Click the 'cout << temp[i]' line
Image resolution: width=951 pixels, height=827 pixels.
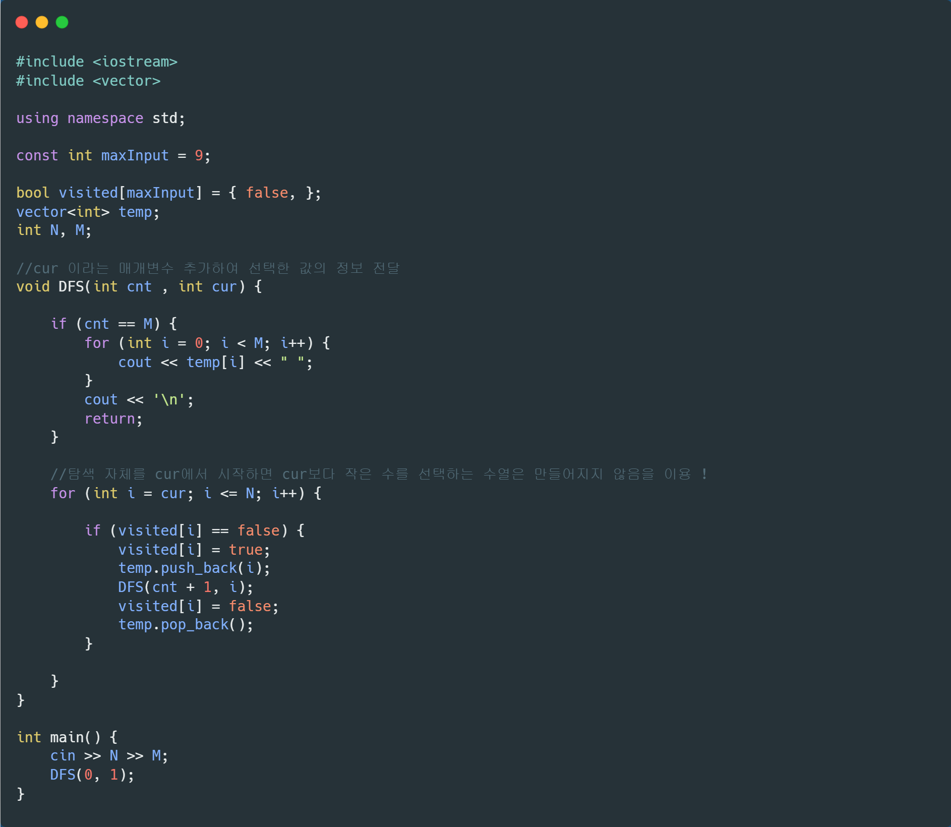coord(215,362)
